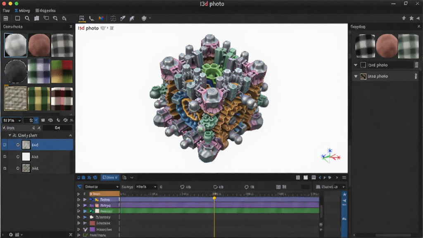Click the blue highlighted button in timeline toolbar
The width and height of the screenshot is (423, 238).
click(x=110, y=177)
